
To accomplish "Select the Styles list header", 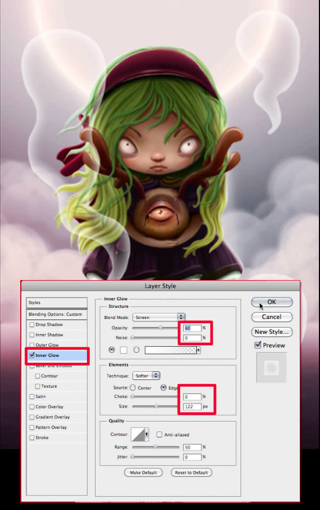I will [57, 302].
